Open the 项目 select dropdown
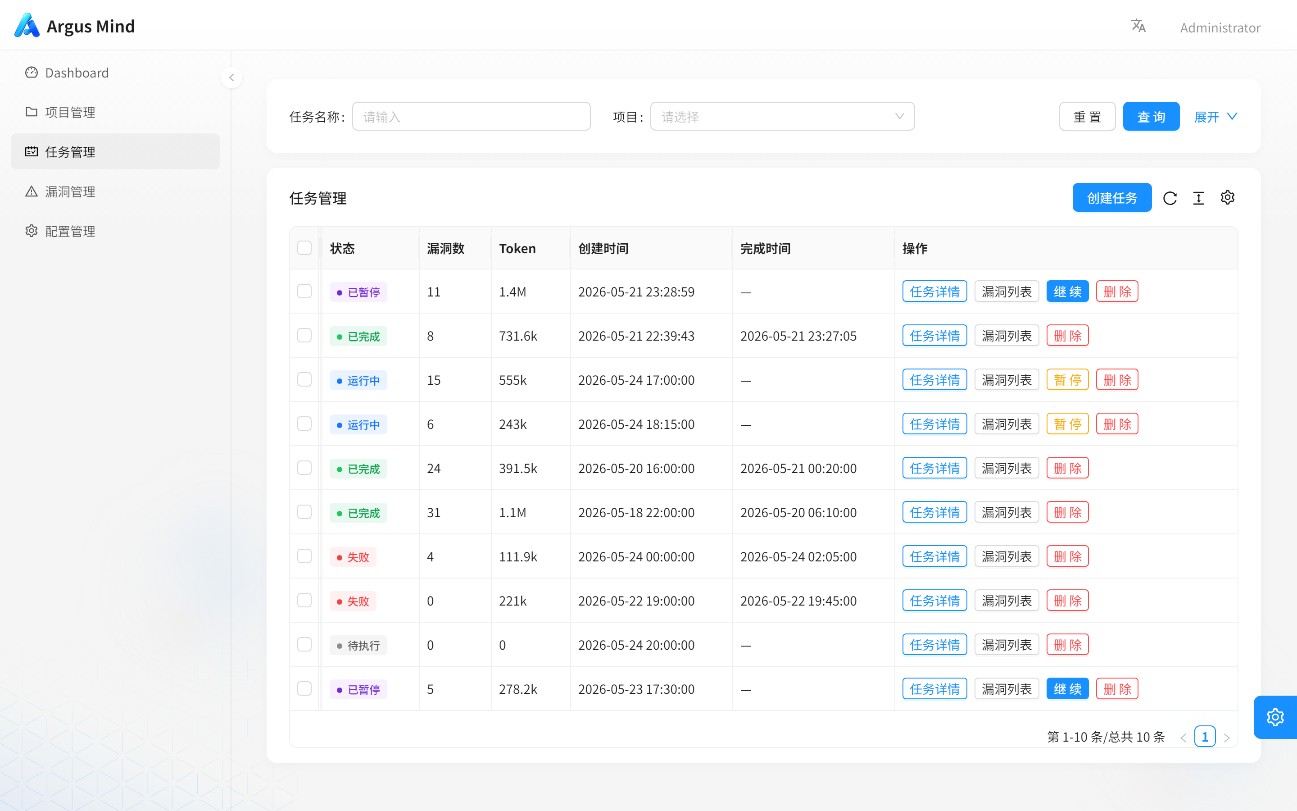 (x=783, y=116)
